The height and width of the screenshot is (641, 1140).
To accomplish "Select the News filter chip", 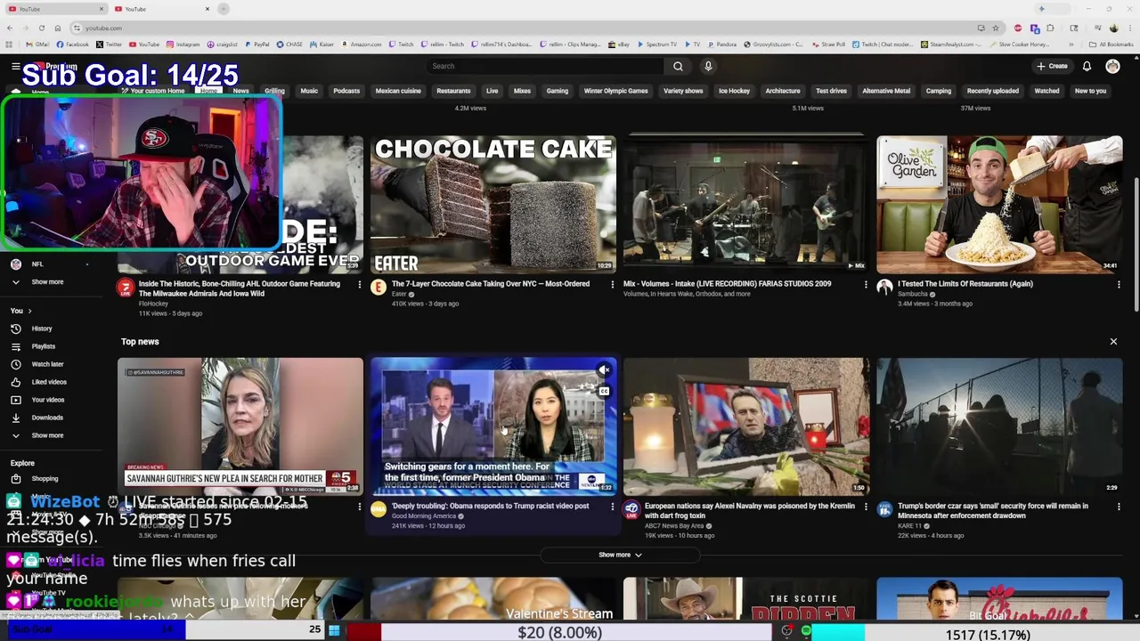I will coord(240,91).
